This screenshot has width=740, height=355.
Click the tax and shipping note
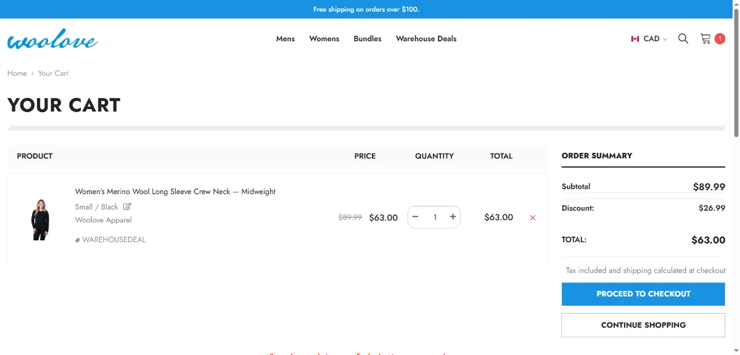[646, 271]
